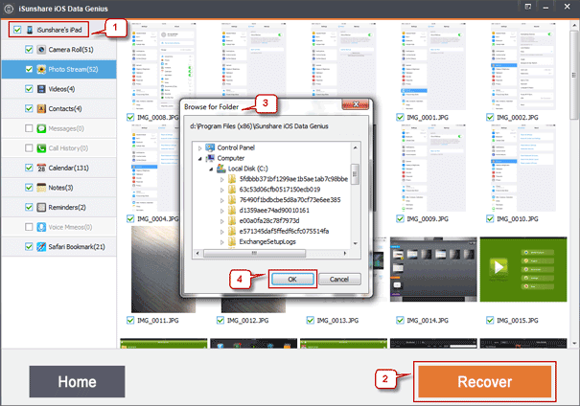Uncheck the Calendar(131) checkbox
The height and width of the screenshot is (406, 580).
pyautogui.click(x=29, y=168)
